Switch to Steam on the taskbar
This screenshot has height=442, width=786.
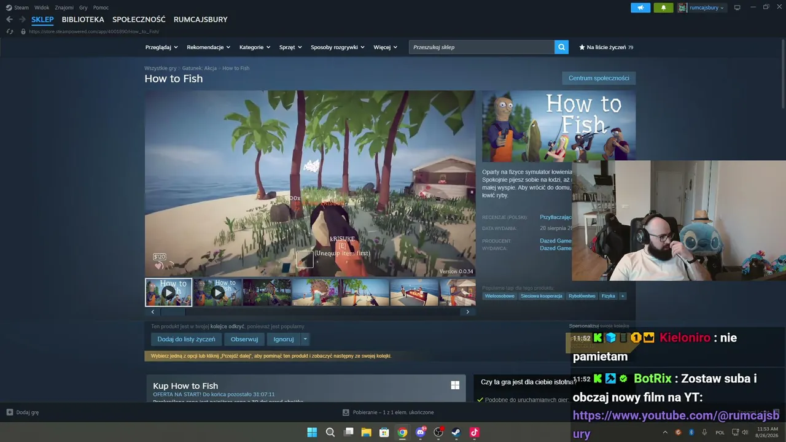pyautogui.click(x=456, y=432)
